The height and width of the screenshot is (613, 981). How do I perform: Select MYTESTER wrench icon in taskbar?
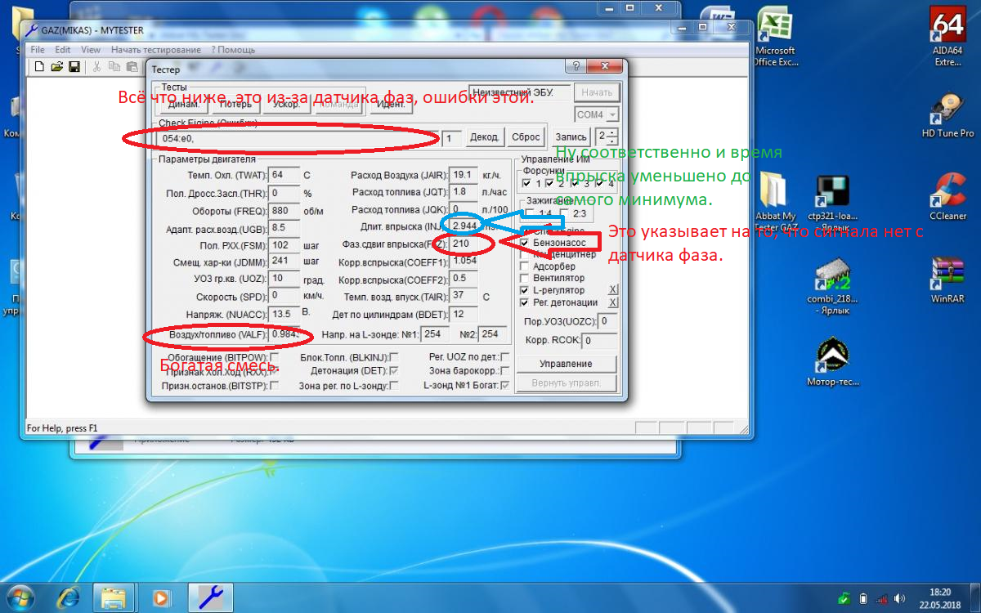(211, 596)
